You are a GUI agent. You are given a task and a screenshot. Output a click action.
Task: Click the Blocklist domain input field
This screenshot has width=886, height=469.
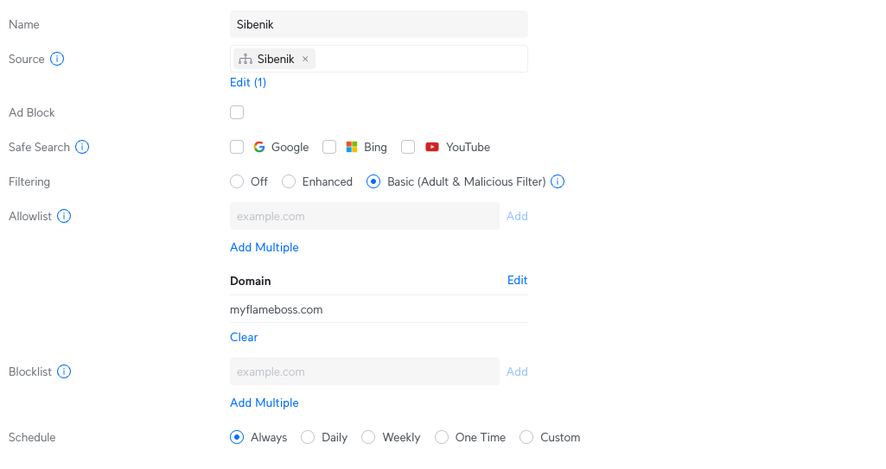point(364,371)
